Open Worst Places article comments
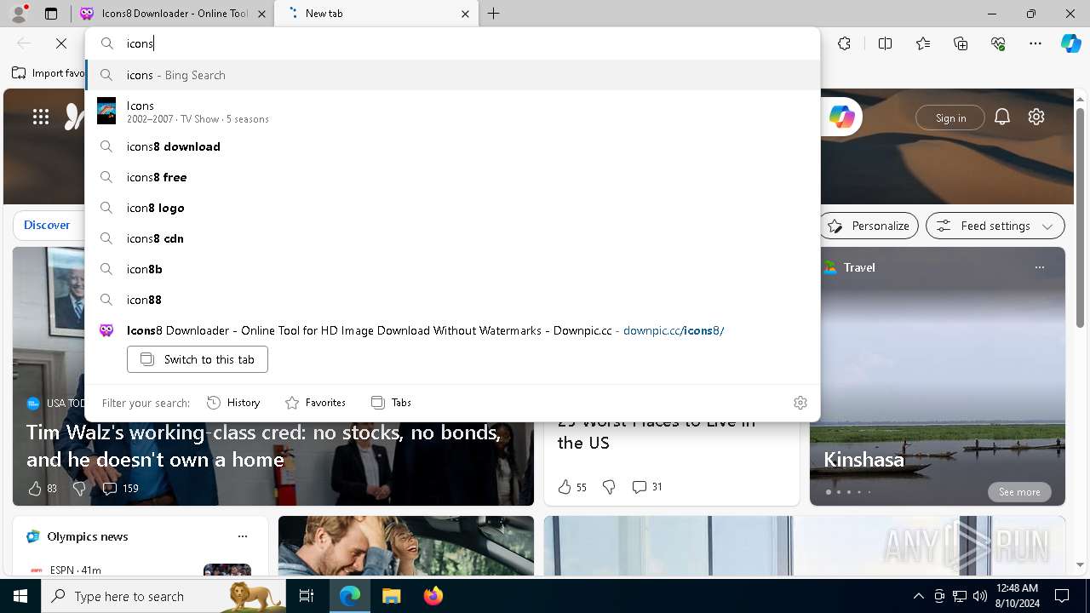The width and height of the screenshot is (1090, 613). 647,487
